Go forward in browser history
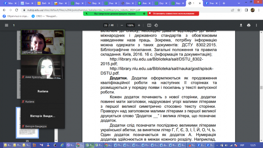This screenshot has width=263, height=148. [x=10, y=10]
